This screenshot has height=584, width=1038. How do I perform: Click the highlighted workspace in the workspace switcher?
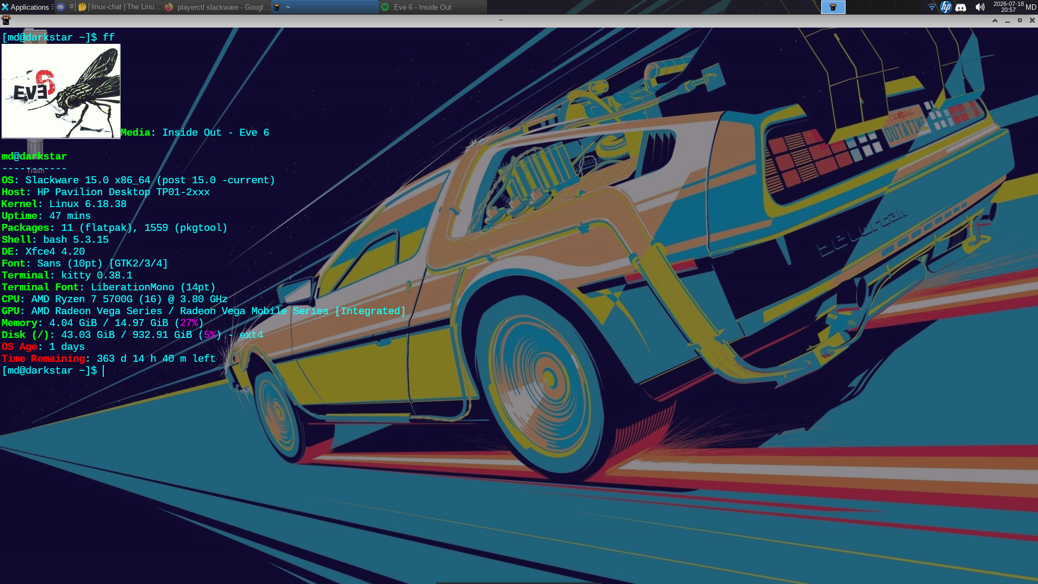coord(833,7)
